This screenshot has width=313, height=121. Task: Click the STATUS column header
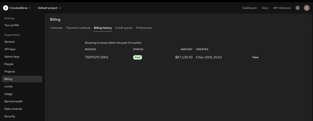pyautogui.click(x=138, y=49)
